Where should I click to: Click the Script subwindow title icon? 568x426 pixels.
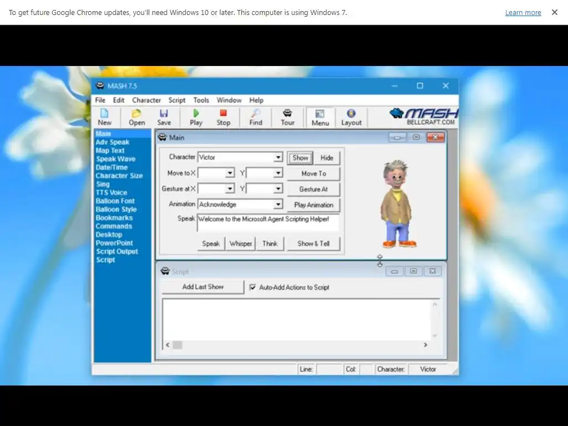[165, 271]
